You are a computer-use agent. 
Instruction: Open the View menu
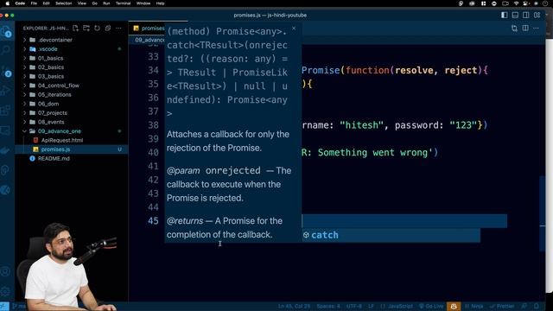click(82, 3)
